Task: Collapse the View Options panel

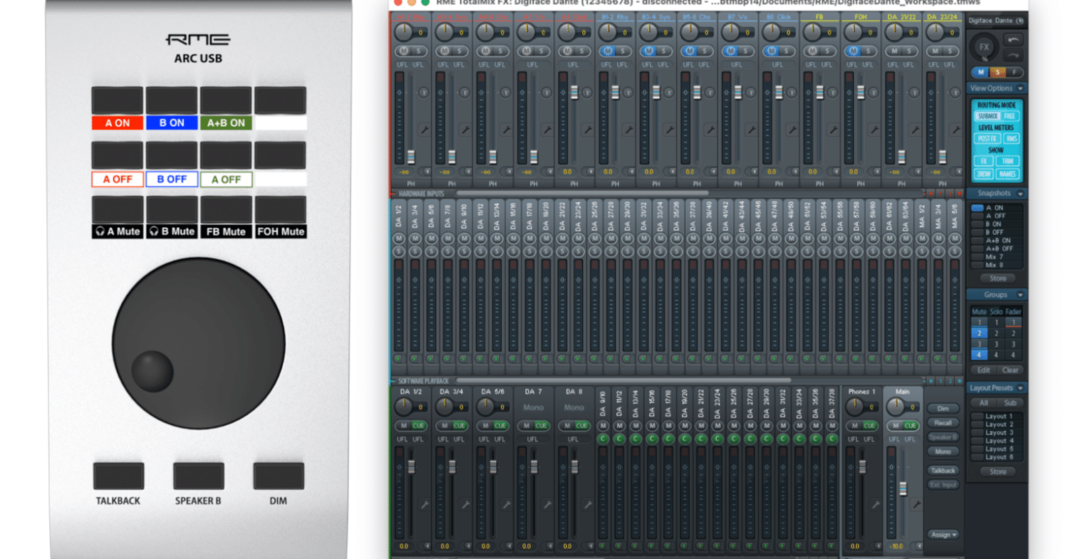Action: pyautogui.click(x=1020, y=88)
